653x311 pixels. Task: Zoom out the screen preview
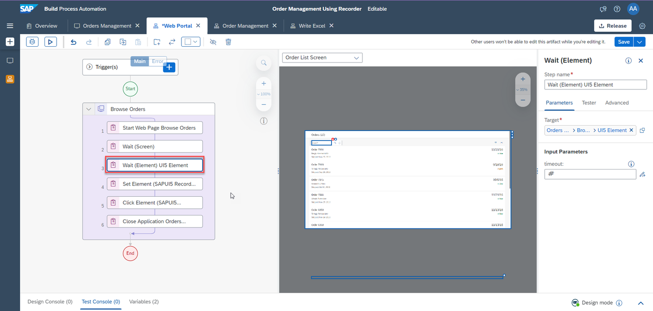(x=523, y=100)
